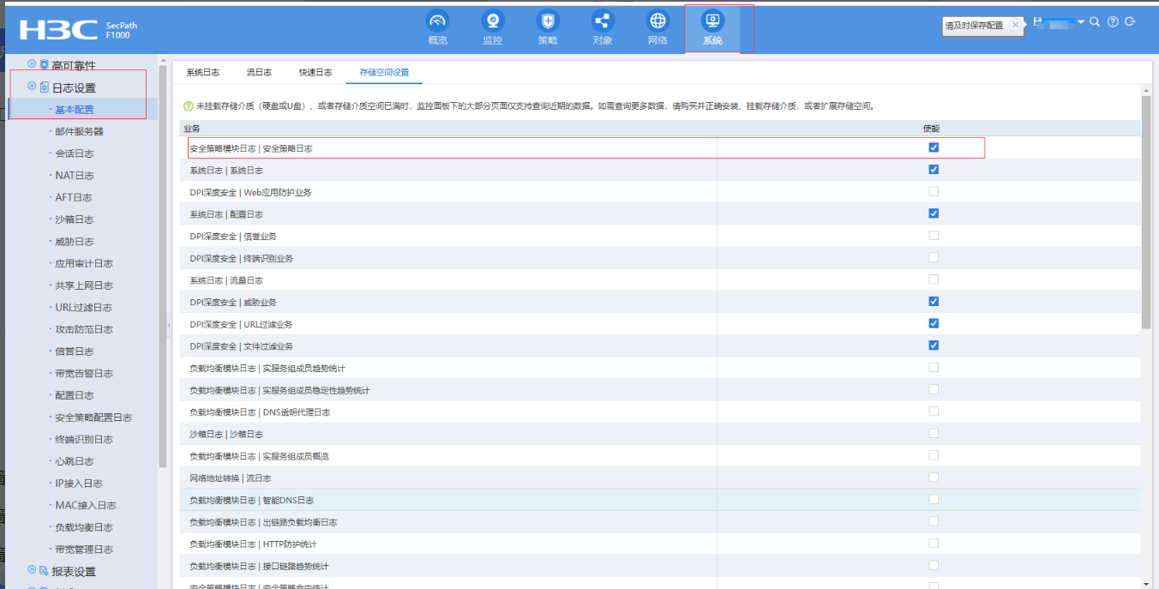Switch to the 快速日志 tab
Screen dimensions: 1159x589
point(315,73)
